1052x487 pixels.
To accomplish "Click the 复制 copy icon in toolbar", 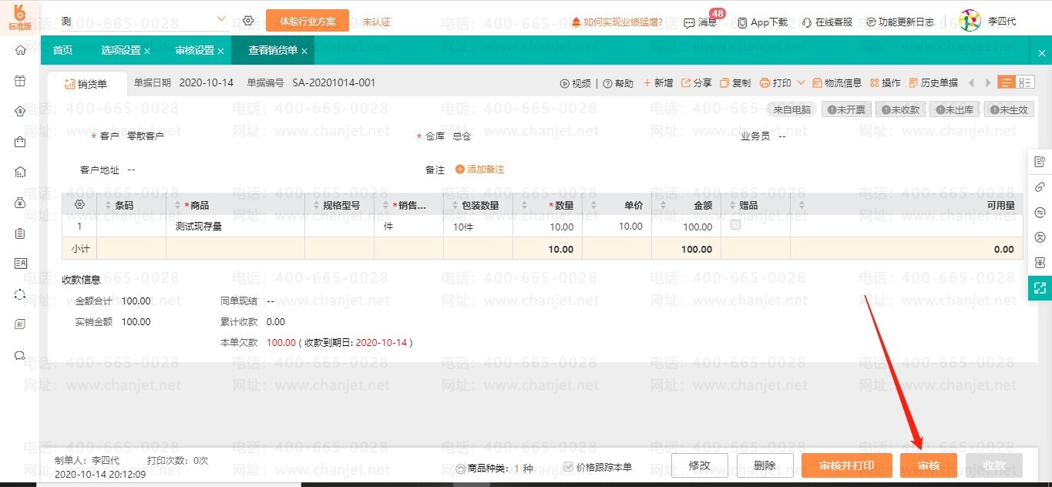I will (x=725, y=83).
